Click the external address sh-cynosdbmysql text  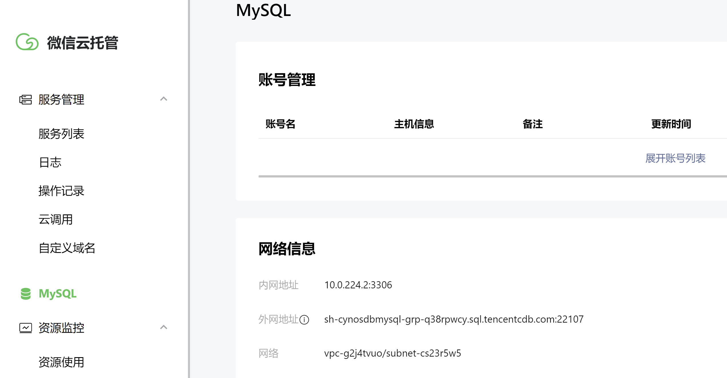tap(454, 319)
